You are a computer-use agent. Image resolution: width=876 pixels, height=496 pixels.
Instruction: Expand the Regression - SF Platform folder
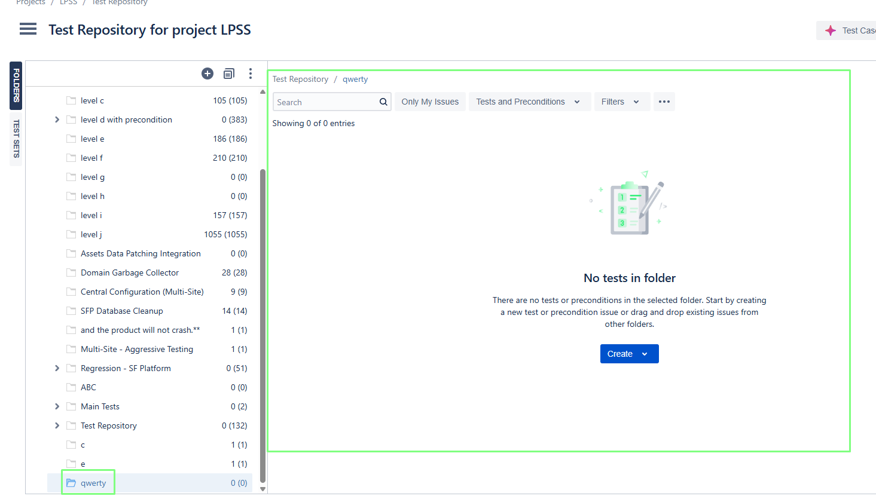[x=57, y=368]
